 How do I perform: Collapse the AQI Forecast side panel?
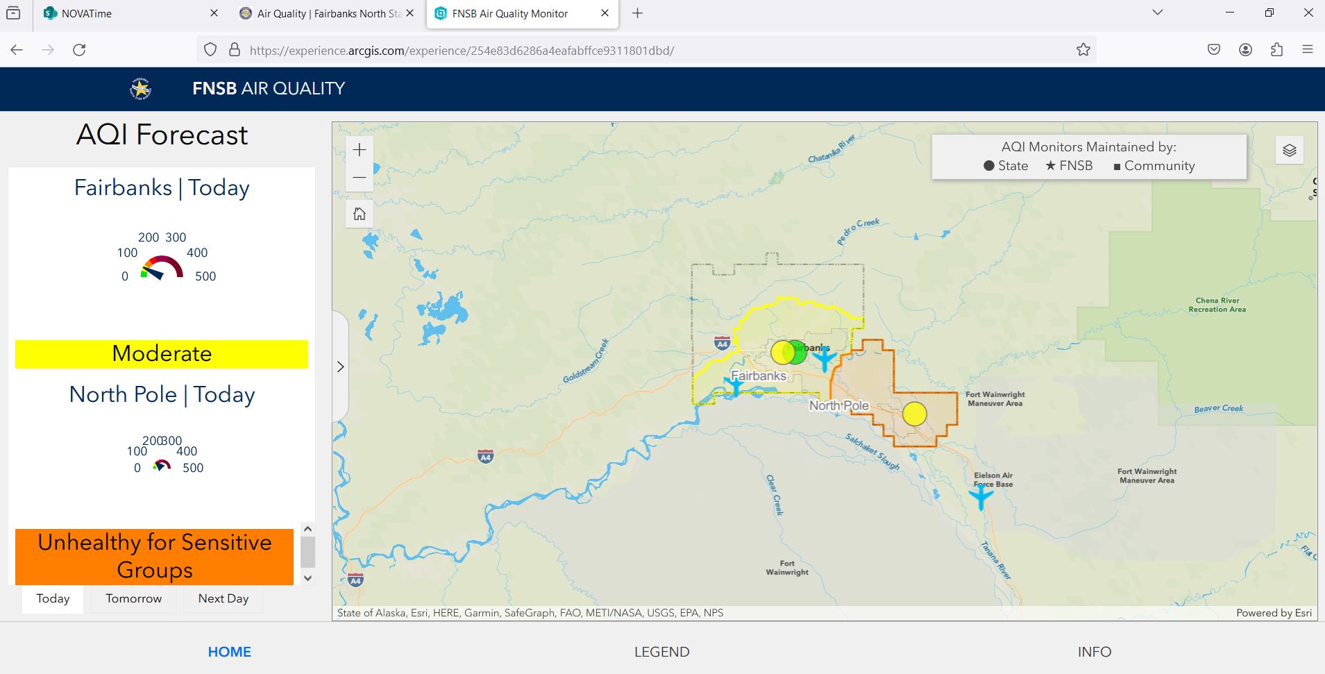click(x=340, y=367)
